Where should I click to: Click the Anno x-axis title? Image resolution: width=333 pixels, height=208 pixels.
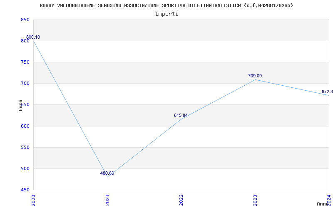click(x=323, y=204)
